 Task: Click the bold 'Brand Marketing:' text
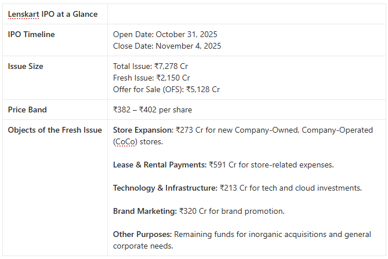[144, 211]
